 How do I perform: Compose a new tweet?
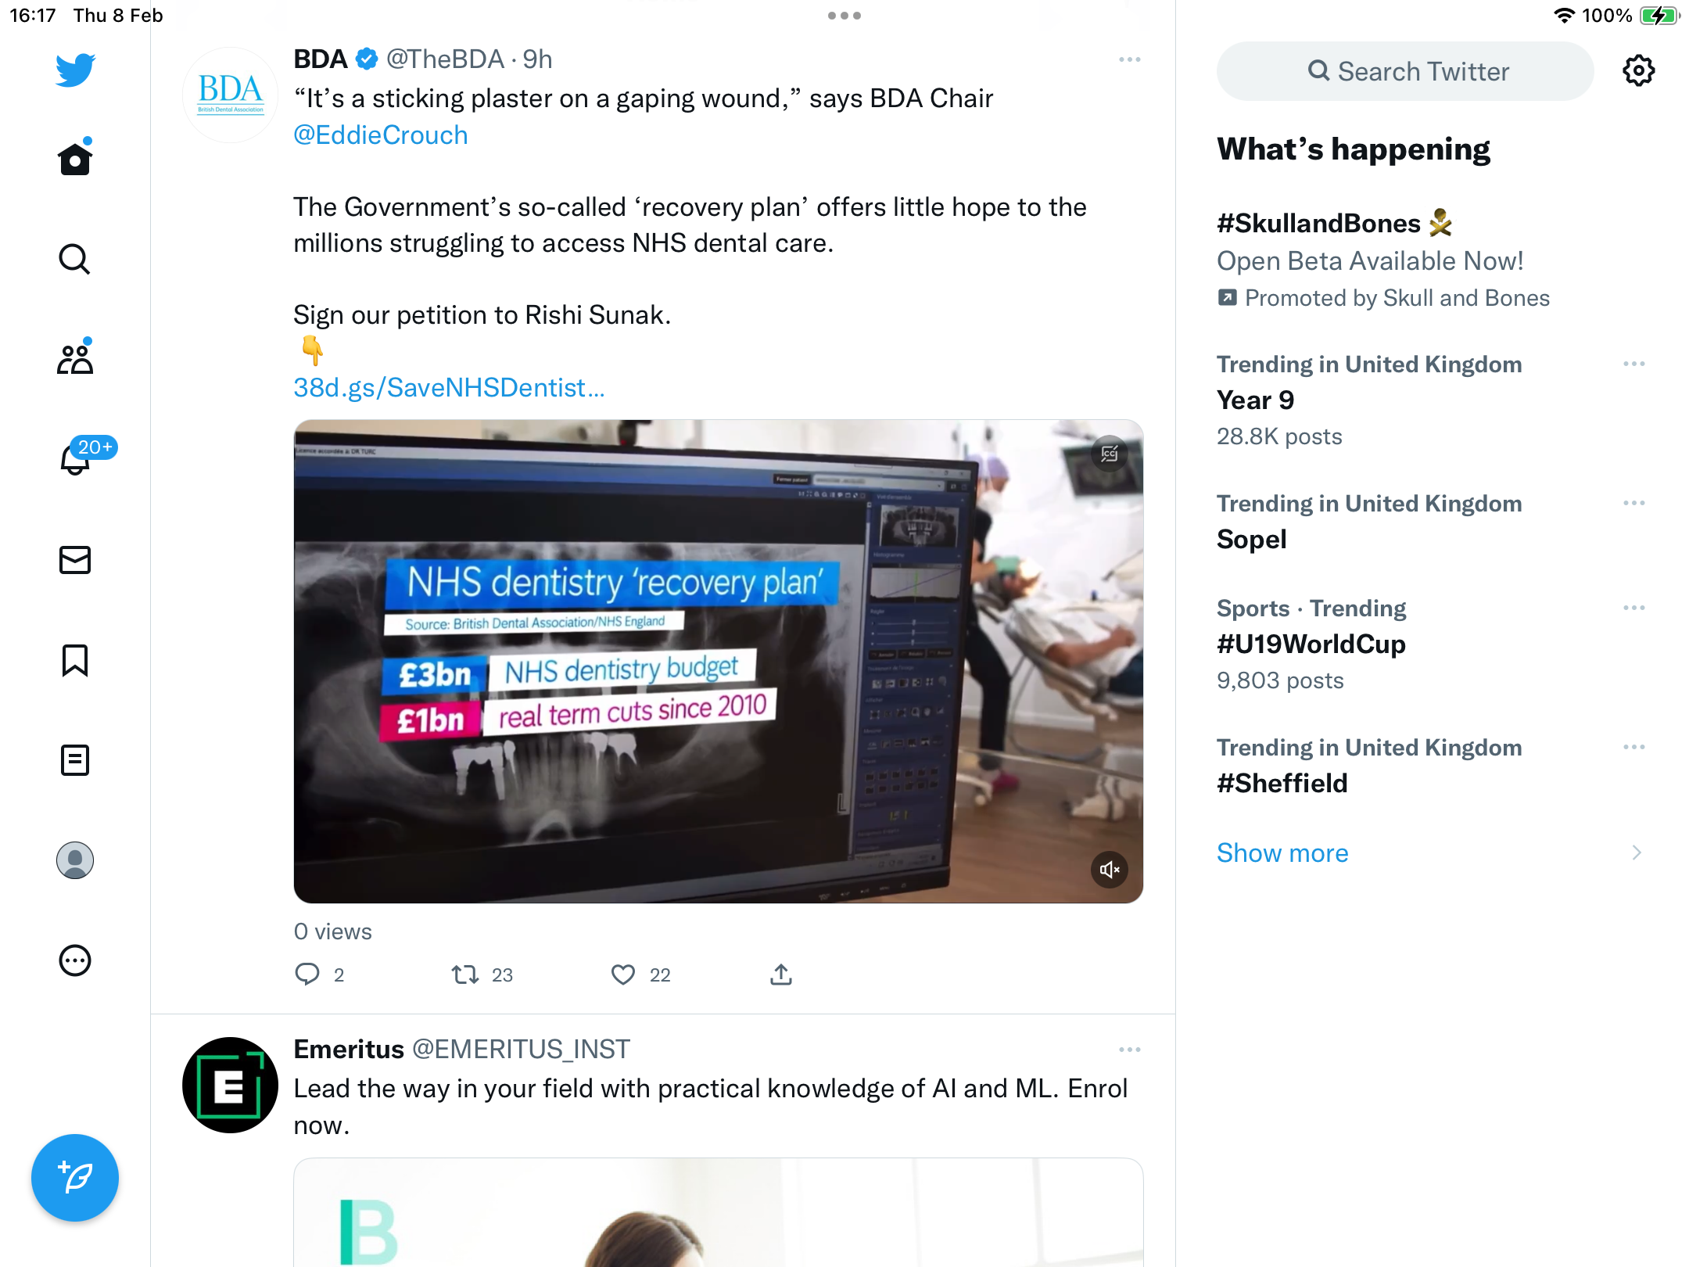pyautogui.click(x=75, y=1178)
